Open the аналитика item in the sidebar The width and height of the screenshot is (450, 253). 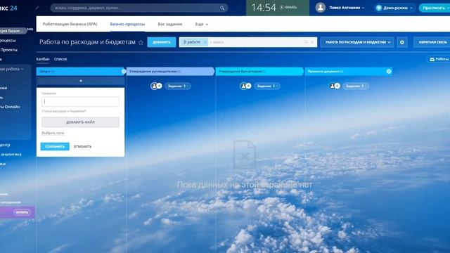click(11, 155)
